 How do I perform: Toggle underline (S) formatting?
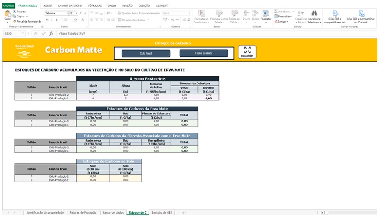pos(56,20)
